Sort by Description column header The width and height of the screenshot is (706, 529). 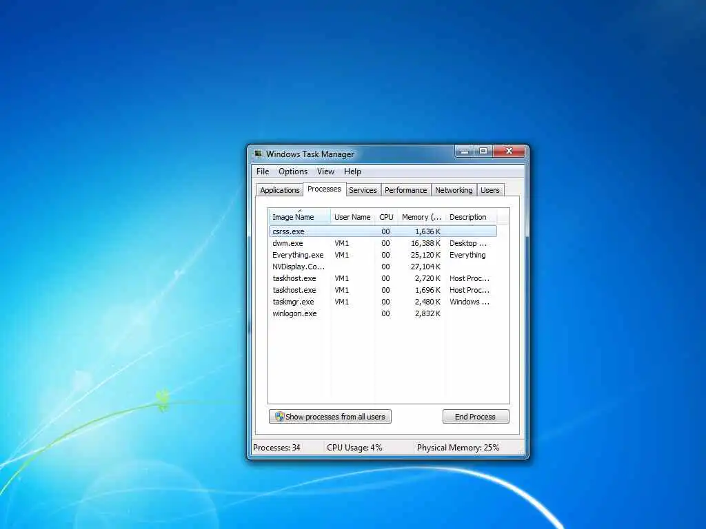471,217
